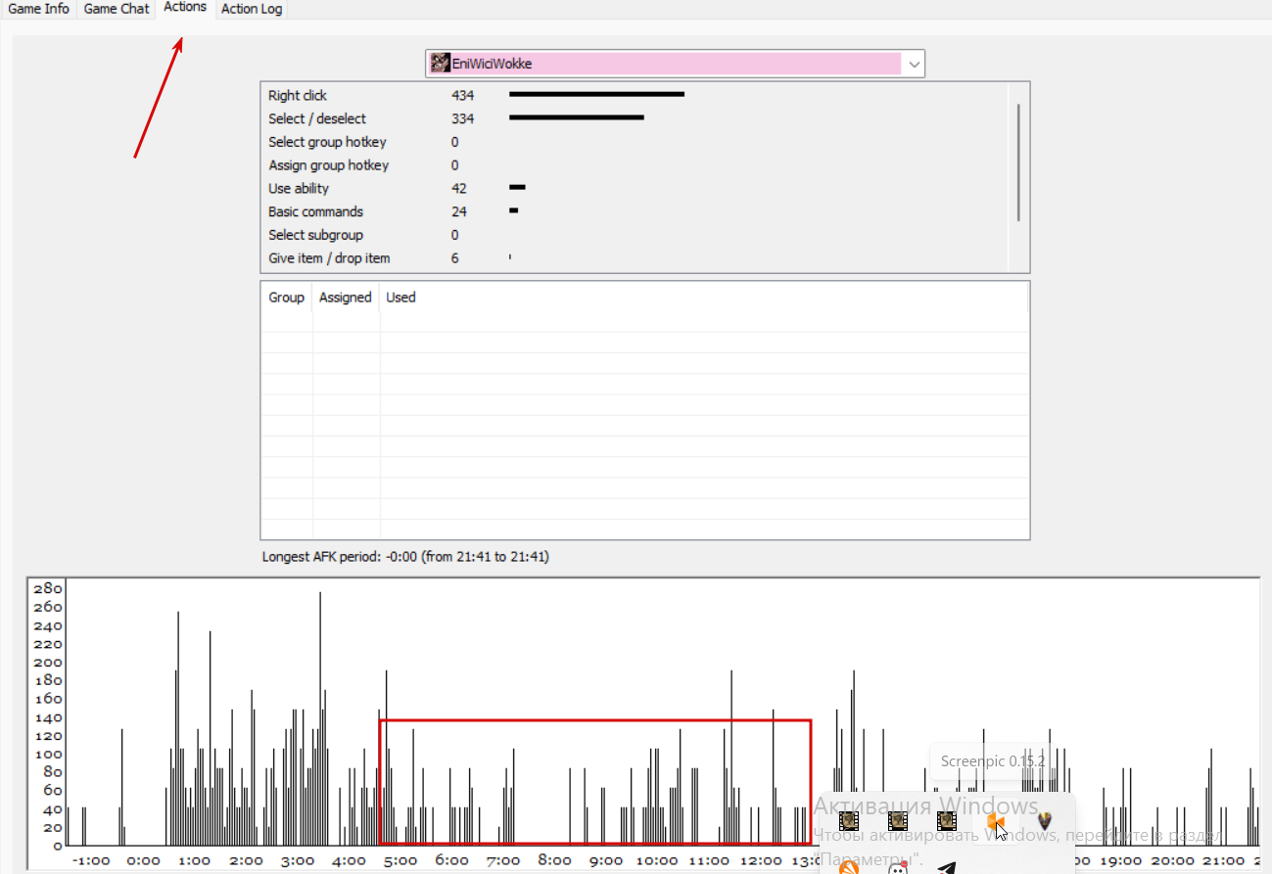Click the 2:00 time label on chart
The width and height of the screenshot is (1272, 874).
click(x=246, y=861)
